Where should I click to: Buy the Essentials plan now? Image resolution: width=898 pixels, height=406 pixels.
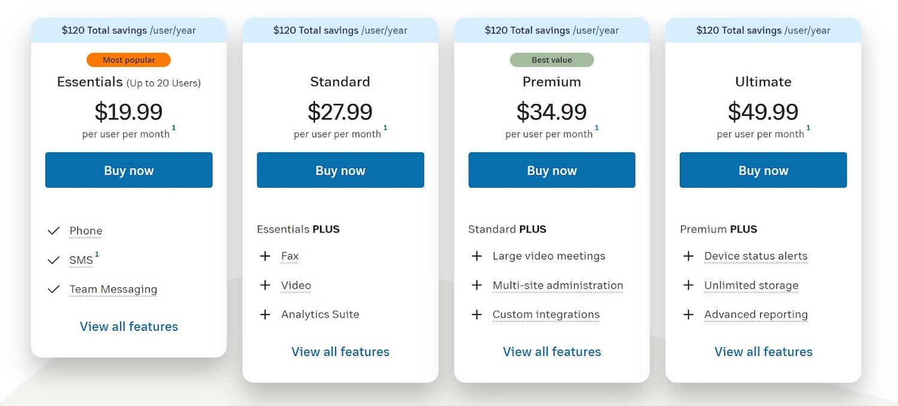129,170
